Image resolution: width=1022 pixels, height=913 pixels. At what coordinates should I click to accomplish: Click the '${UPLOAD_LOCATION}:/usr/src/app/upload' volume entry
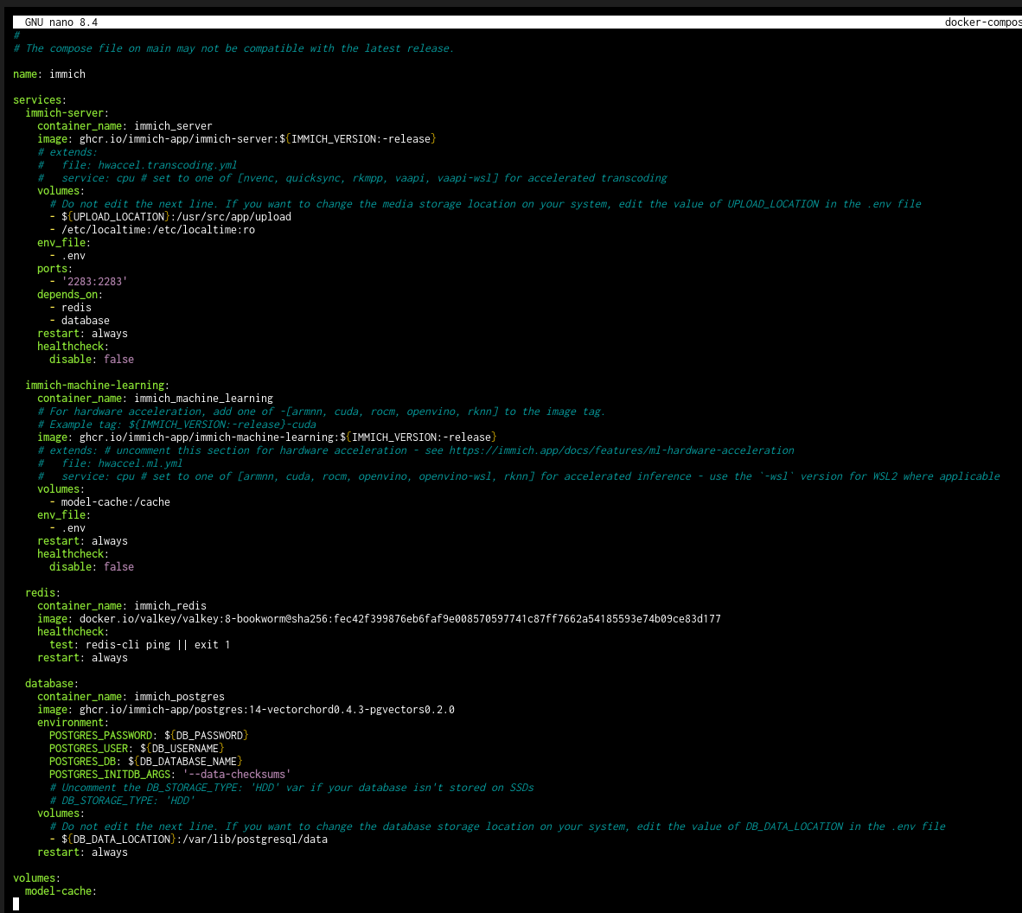tap(170, 217)
